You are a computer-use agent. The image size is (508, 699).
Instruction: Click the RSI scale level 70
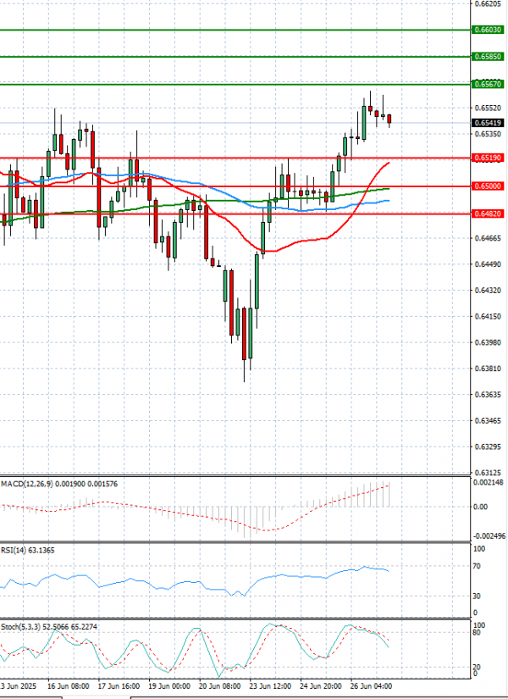(477, 566)
